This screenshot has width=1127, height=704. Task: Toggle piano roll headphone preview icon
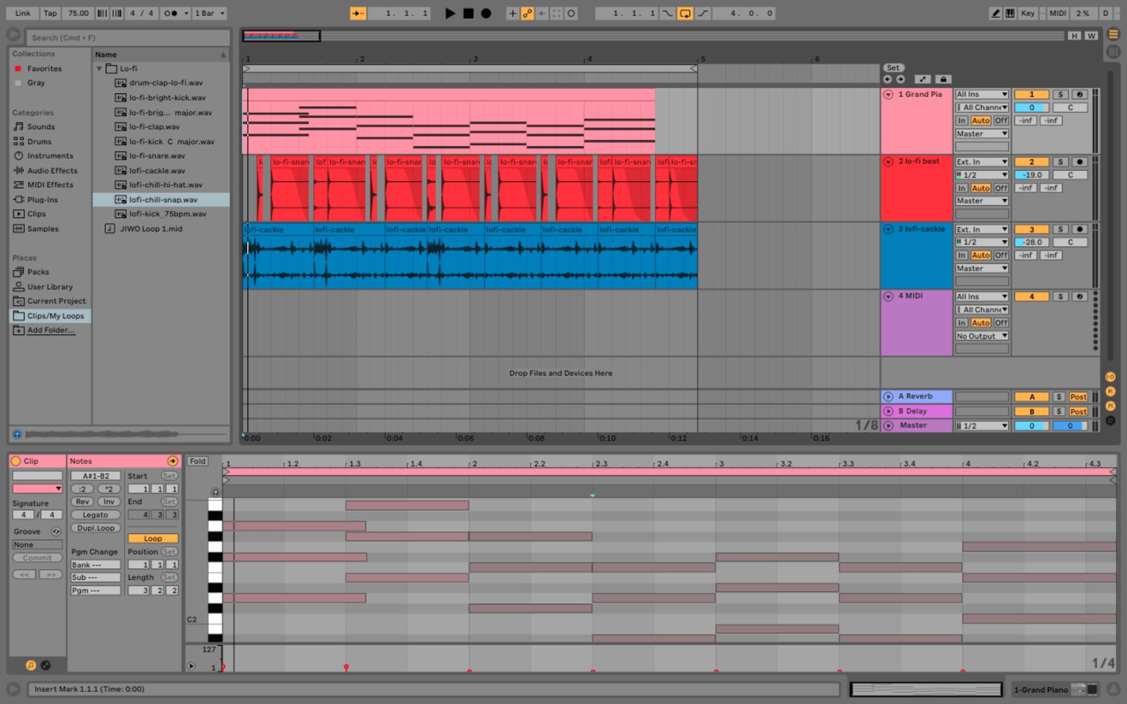[215, 492]
